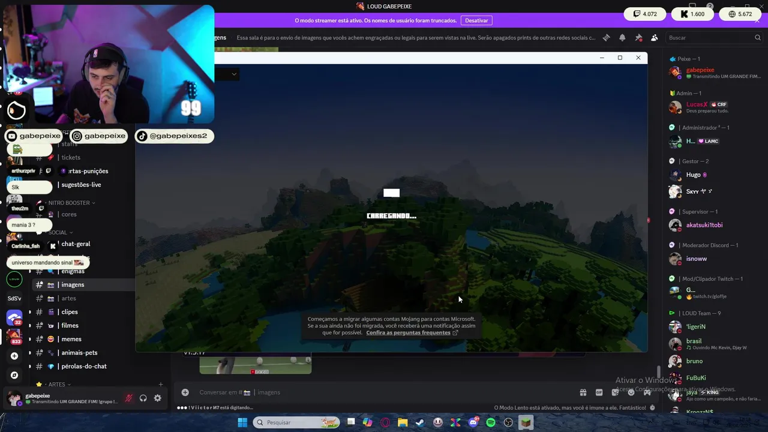Open Steam from the taskbar
Viewport: 768px width, 432px height.
click(420, 422)
